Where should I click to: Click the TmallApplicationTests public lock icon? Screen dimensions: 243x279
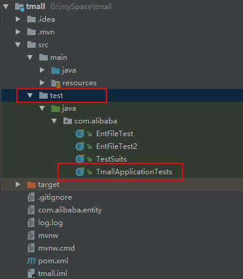[89, 172]
